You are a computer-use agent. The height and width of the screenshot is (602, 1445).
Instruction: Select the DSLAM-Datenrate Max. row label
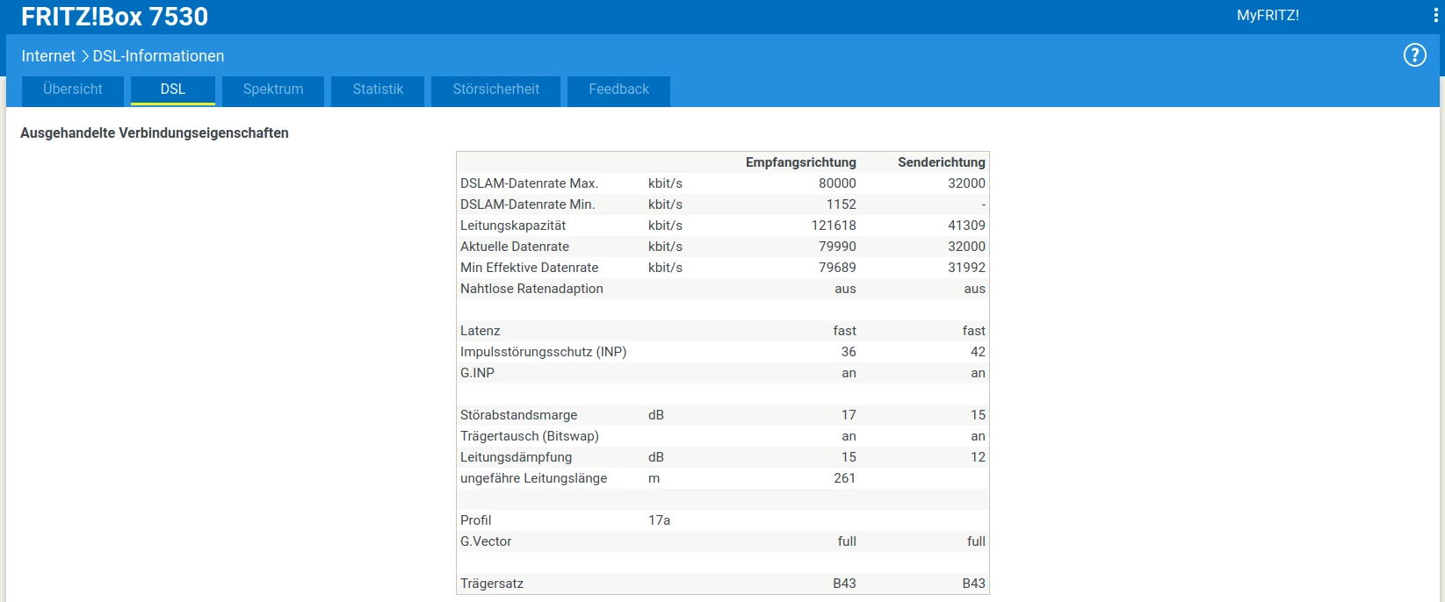529,183
